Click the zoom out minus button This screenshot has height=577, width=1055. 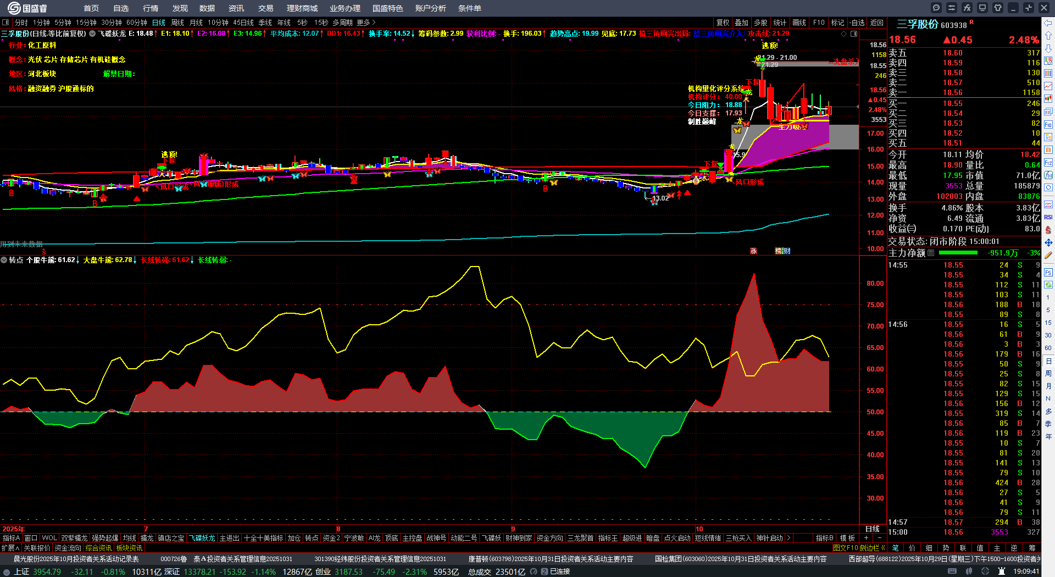880,538
